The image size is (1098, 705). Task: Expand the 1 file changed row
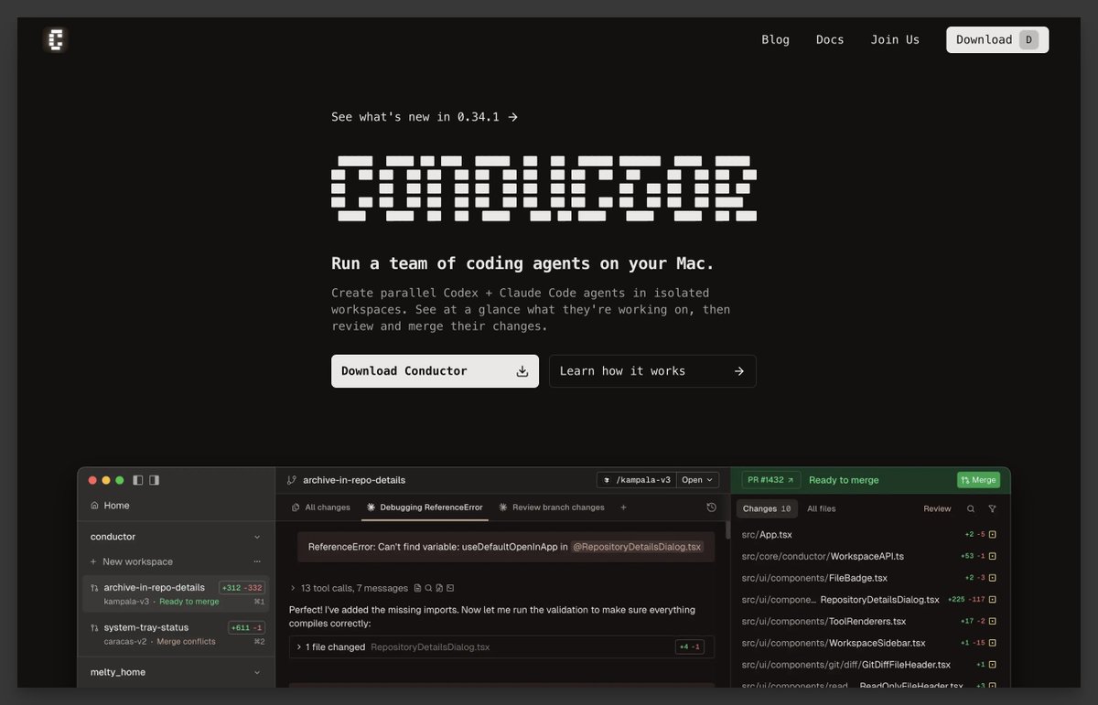(501, 646)
